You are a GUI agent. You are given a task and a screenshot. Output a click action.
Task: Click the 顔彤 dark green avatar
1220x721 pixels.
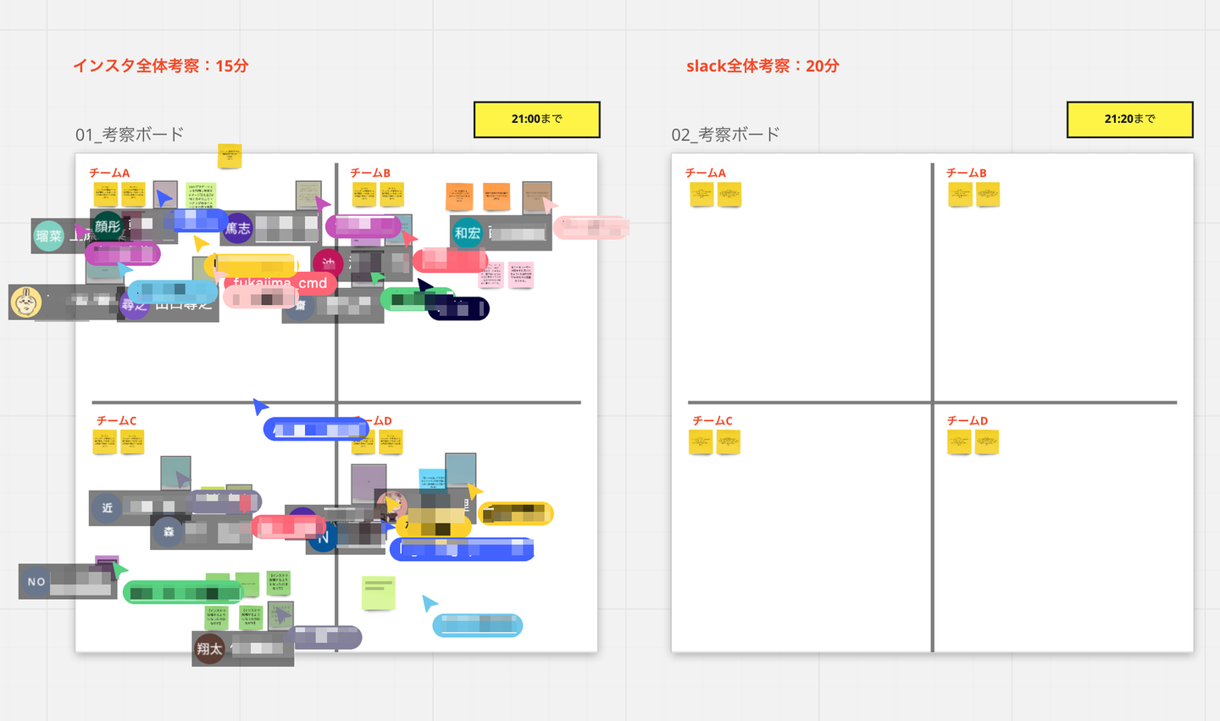[x=108, y=226]
